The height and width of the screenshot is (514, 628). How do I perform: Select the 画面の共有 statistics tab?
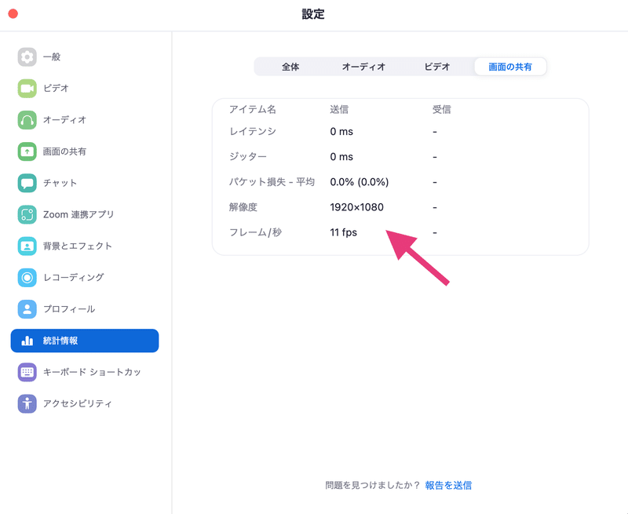510,67
